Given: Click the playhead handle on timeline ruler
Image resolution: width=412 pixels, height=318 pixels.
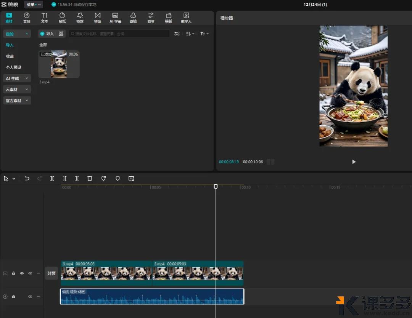Looking at the screenshot, I should click(216, 187).
